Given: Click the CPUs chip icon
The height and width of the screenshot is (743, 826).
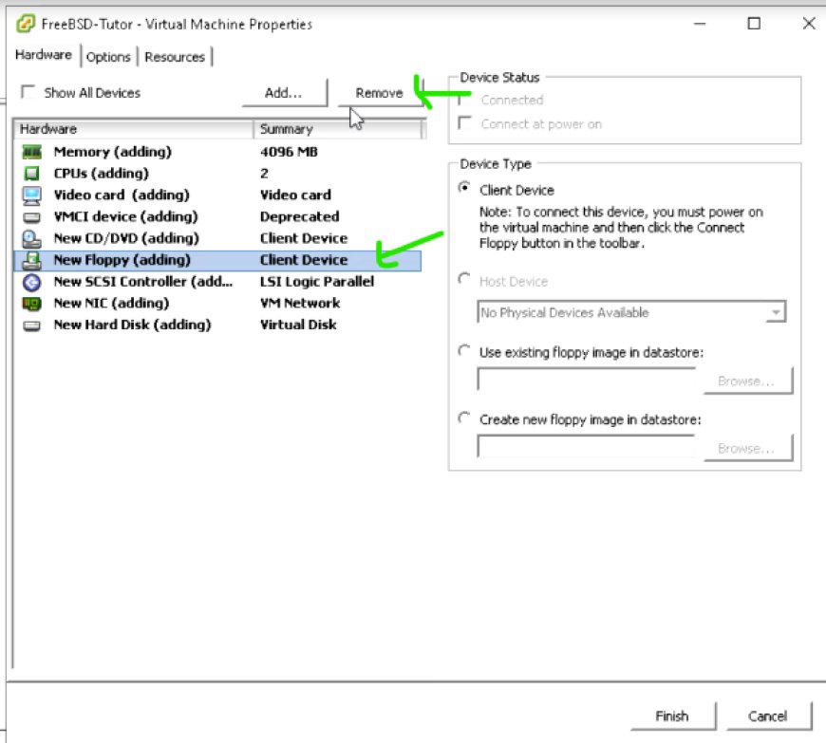Looking at the screenshot, I should coord(31,174).
